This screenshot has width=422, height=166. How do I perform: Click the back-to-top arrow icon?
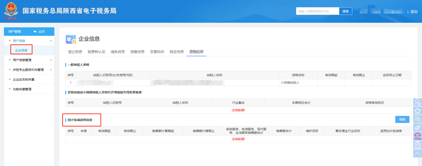[x=417, y=153]
